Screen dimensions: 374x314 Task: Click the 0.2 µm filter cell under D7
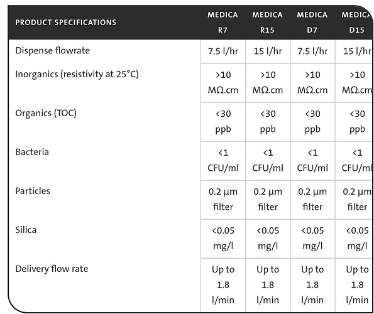[x=312, y=199]
